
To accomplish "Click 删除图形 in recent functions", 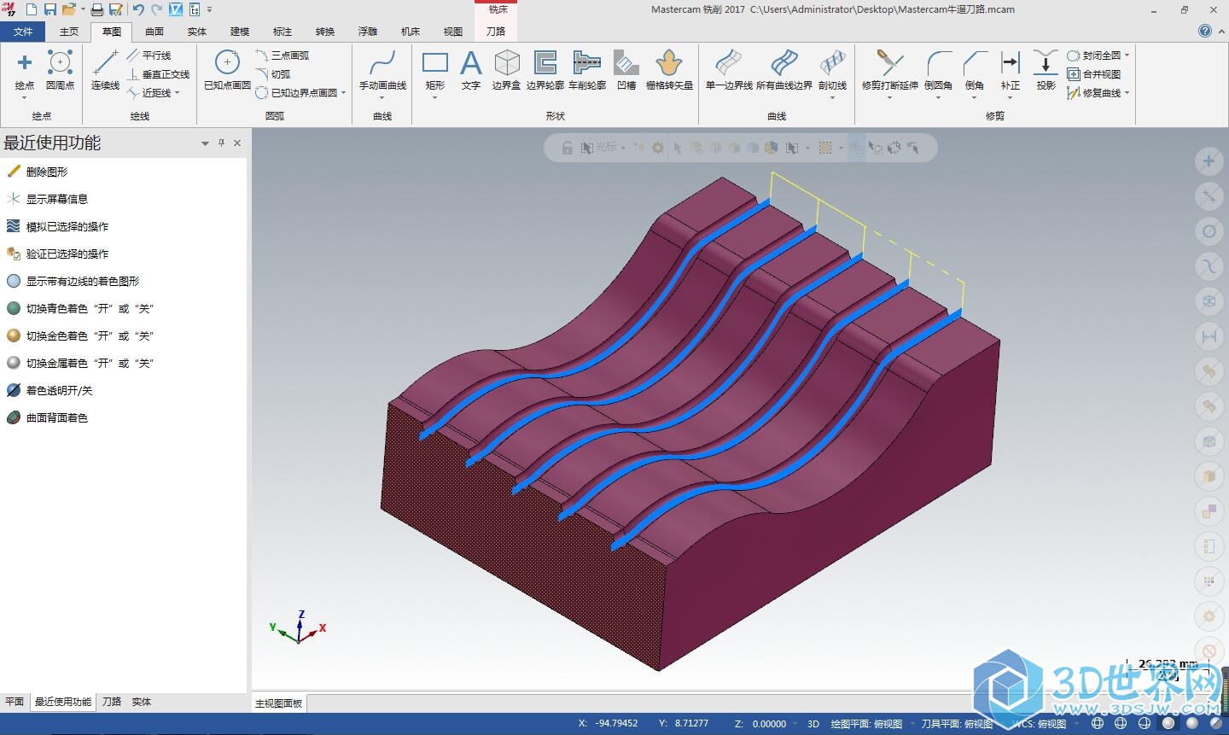I will pos(37,172).
